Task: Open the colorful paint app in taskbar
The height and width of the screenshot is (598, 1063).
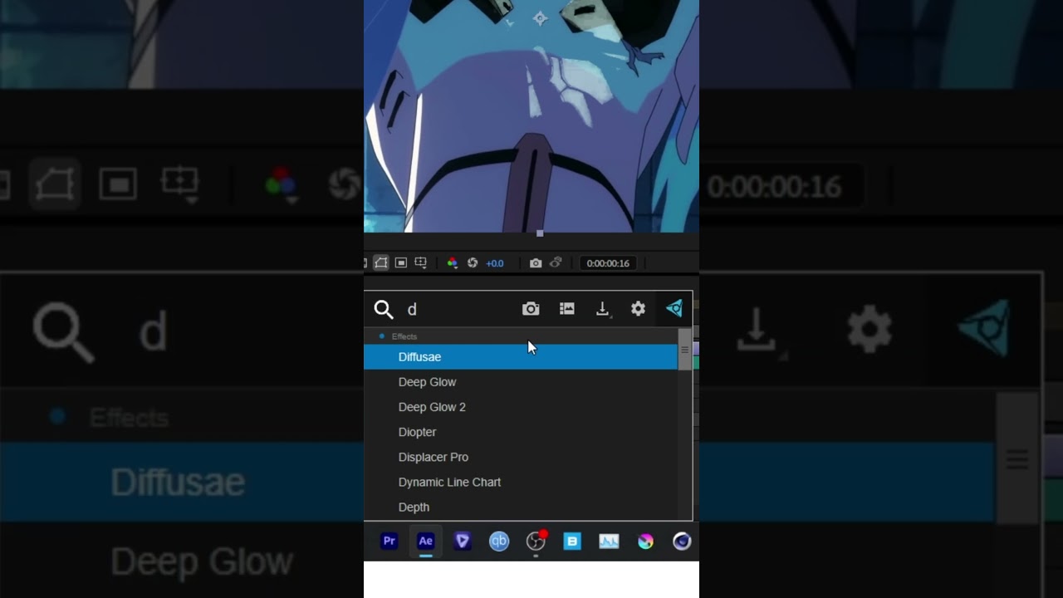Action: (645, 542)
